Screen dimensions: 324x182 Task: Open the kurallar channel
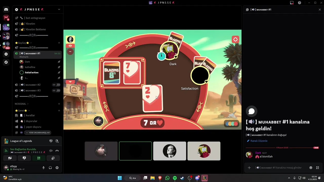38,116
